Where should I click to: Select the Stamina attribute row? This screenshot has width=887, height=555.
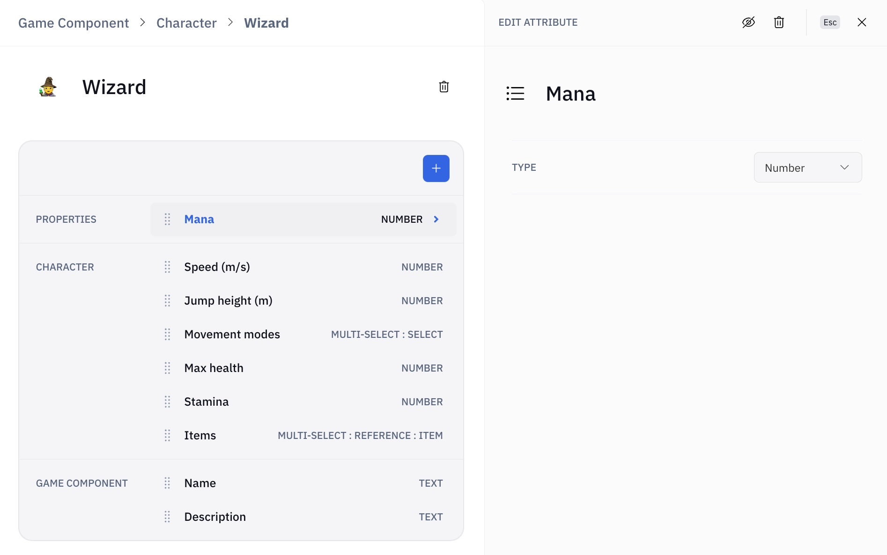(303, 402)
